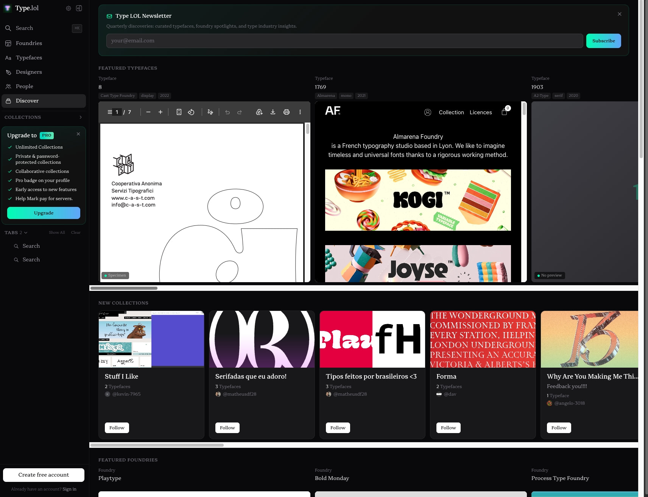This screenshot has width=648, height=497.
Task: Open the People section
Action: (44, 87)
